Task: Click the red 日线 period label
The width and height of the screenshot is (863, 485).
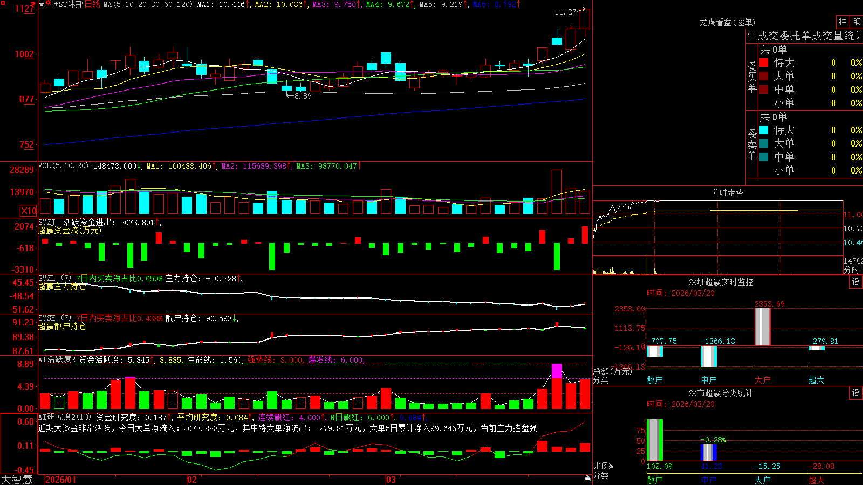Action: point(92,4)
